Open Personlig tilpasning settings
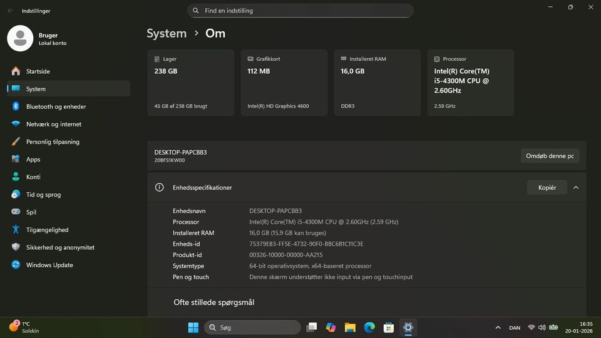Image resolution: width=601 pixels, height=338 pixels. coord(53,141)
